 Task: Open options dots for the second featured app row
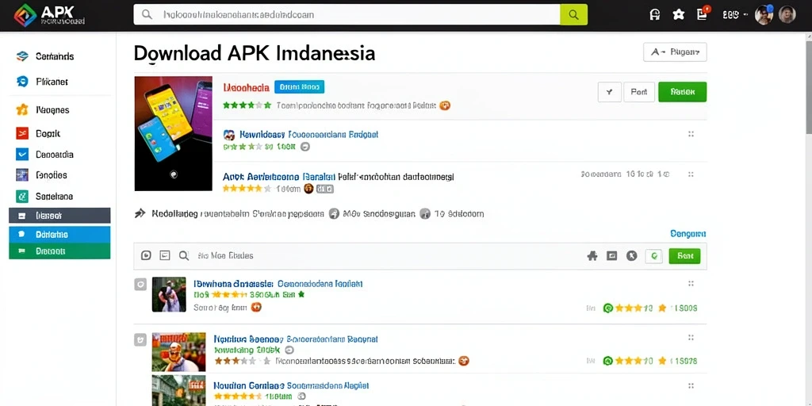click(x=691, y=134)
